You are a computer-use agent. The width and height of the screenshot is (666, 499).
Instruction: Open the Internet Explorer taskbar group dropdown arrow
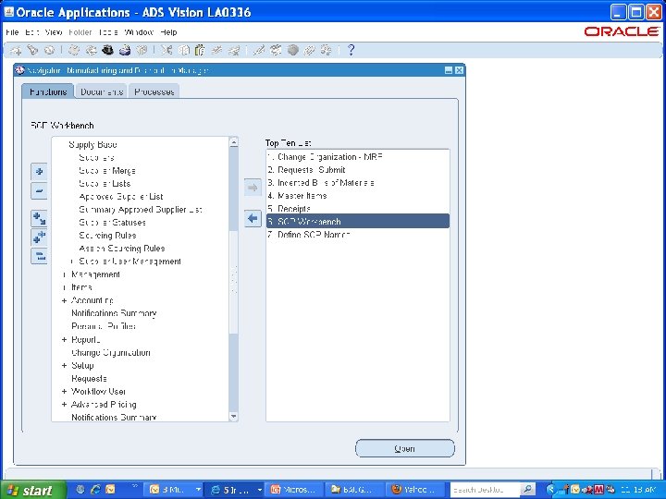[x=259, y=490]
